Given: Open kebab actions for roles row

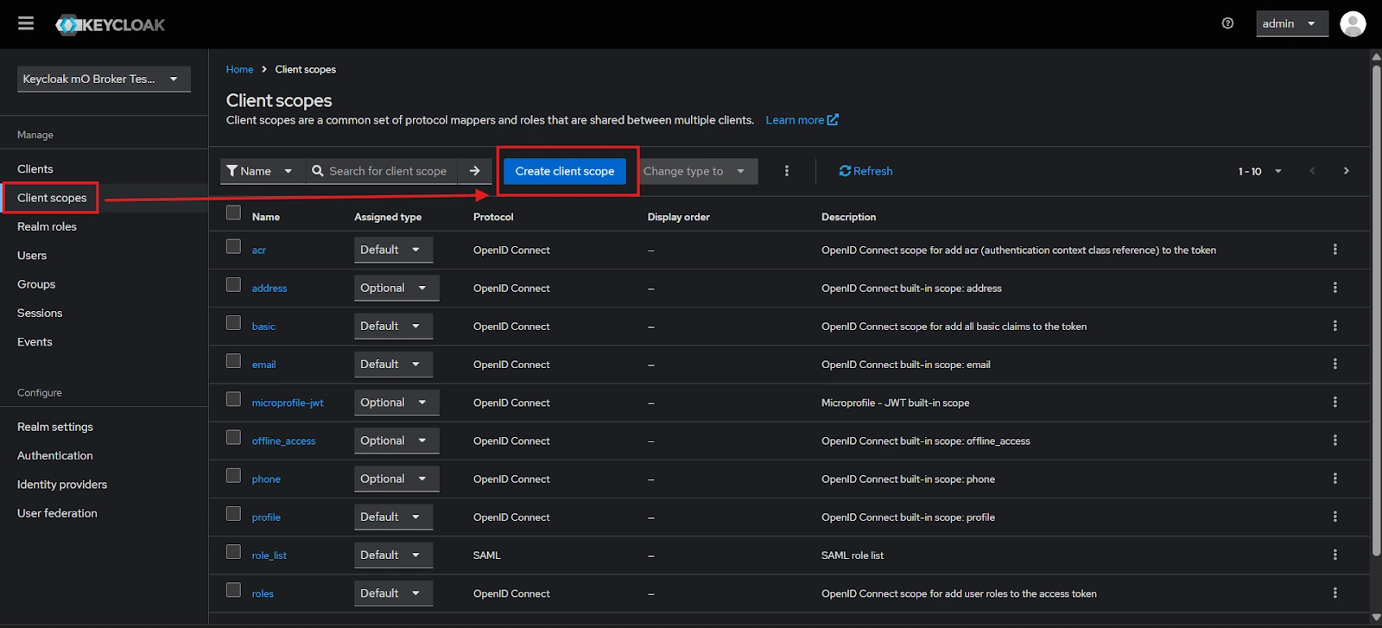Looking at the screenshot, I should [x=1334, y=593].
